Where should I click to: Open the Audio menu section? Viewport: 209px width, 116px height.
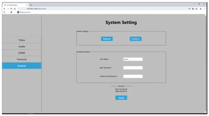pyautogui.click(x=22, y=46)
